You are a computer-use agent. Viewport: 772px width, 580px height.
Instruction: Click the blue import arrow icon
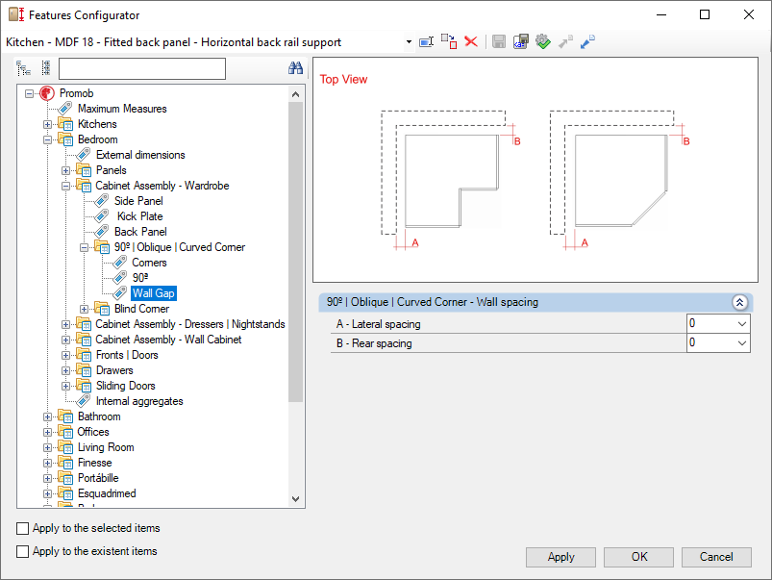pyautogui.click(x=587, y=41)
